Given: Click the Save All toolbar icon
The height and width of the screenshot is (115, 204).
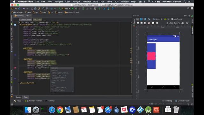Looking at the screenshot, I should [x=16, y=9].
